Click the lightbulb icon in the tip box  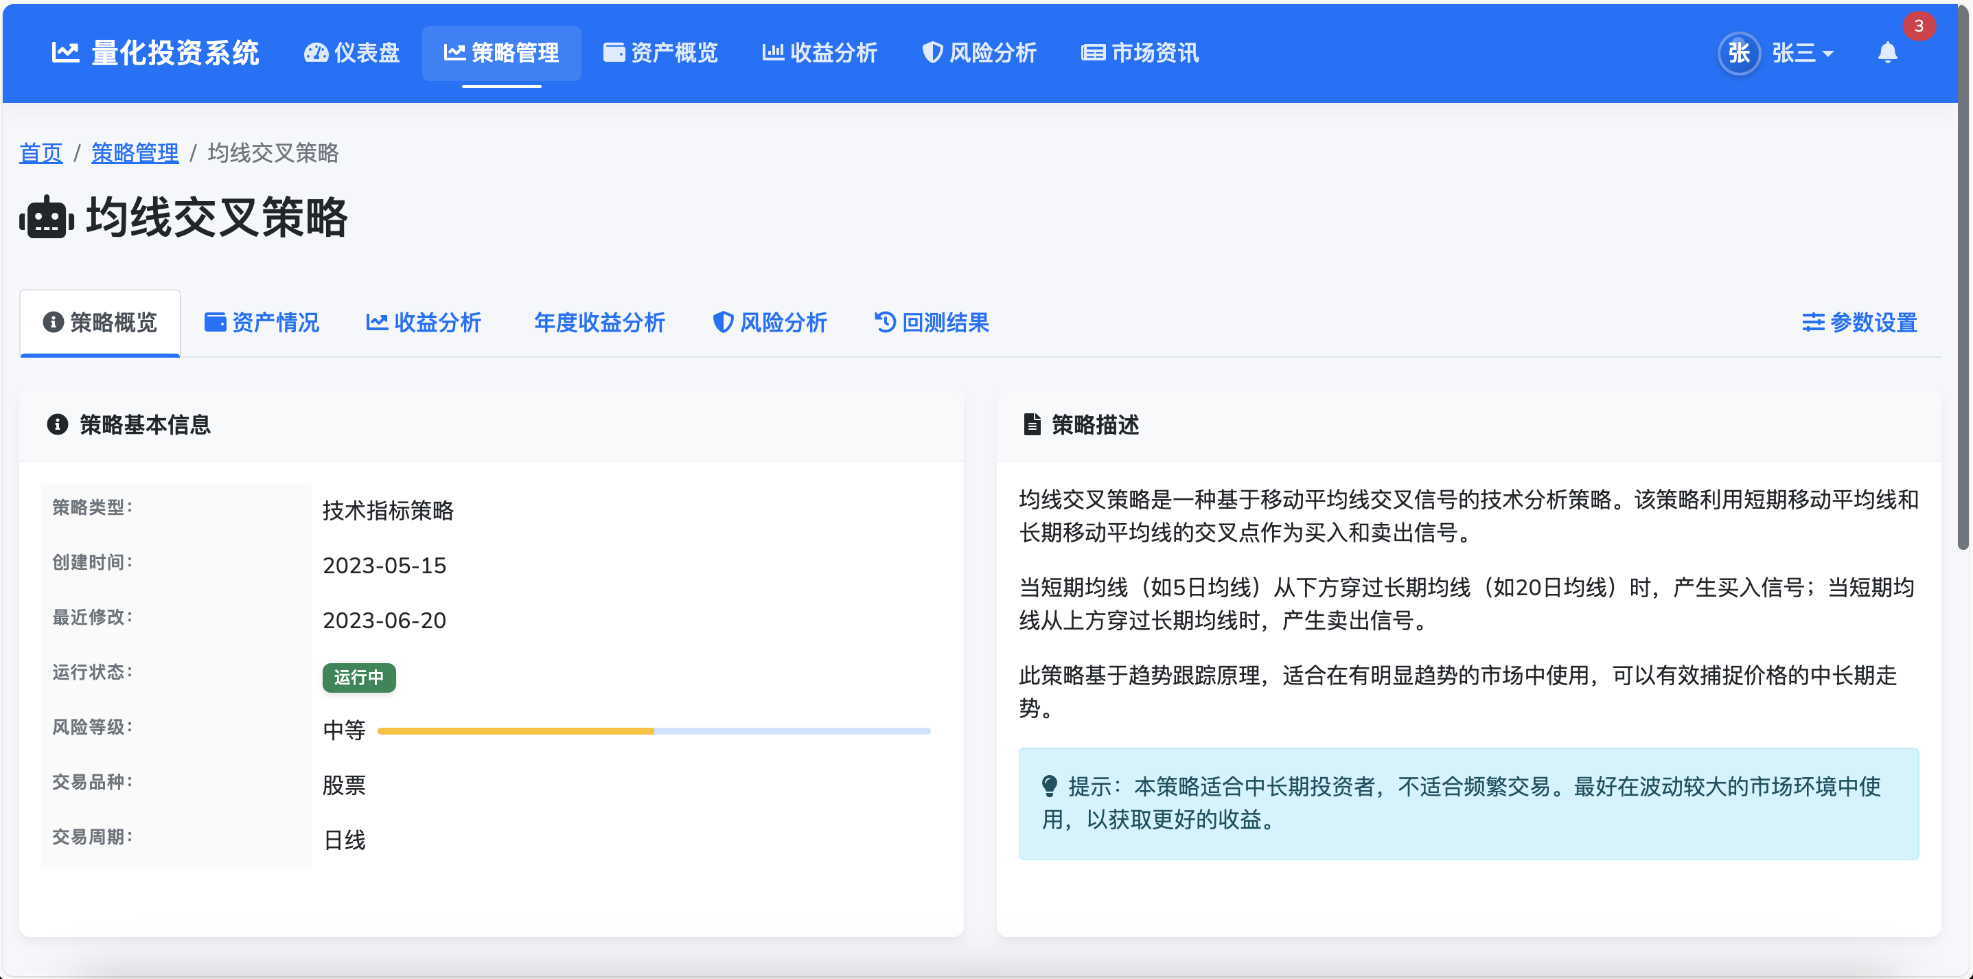click(x=1050, y=786)
